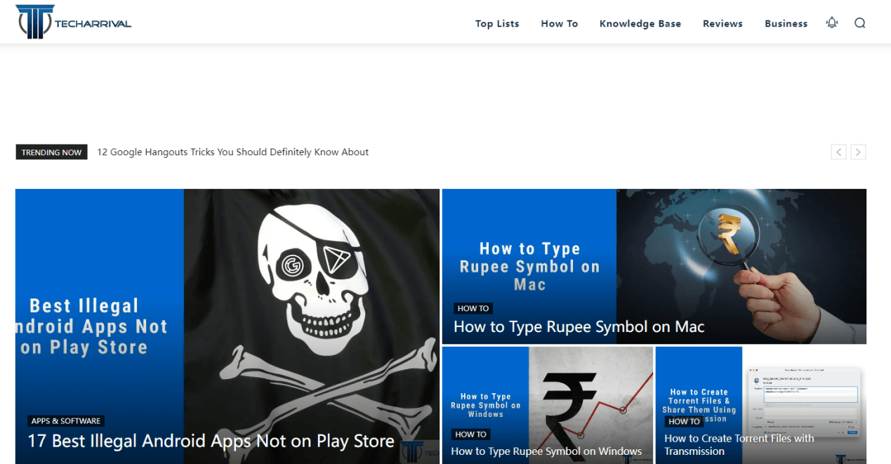Open 17 Best Illegal Android Apps article
Viewport: 891px width, 464px height.
point(211,442)
